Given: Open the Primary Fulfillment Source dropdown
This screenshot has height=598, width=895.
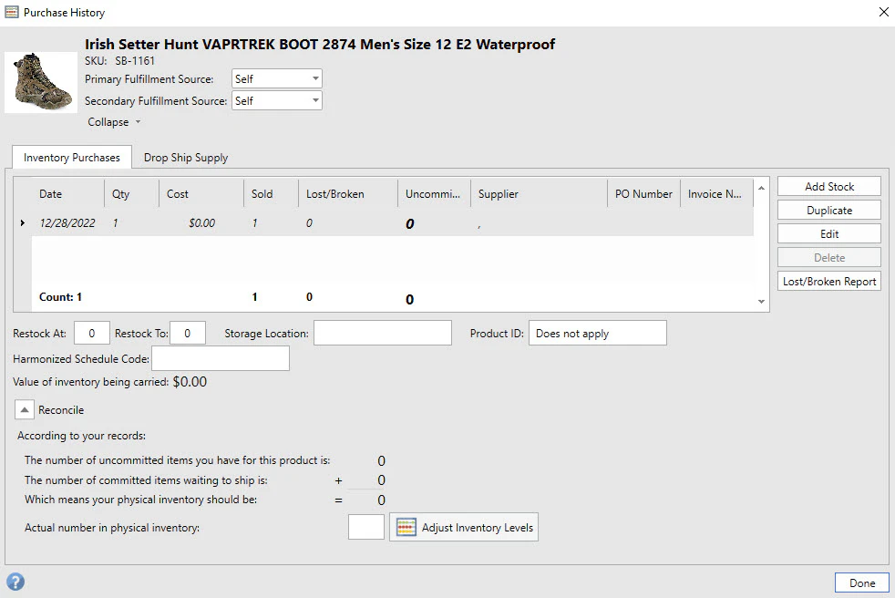Looking at the screenshot, I should click(x=314, y=78).
